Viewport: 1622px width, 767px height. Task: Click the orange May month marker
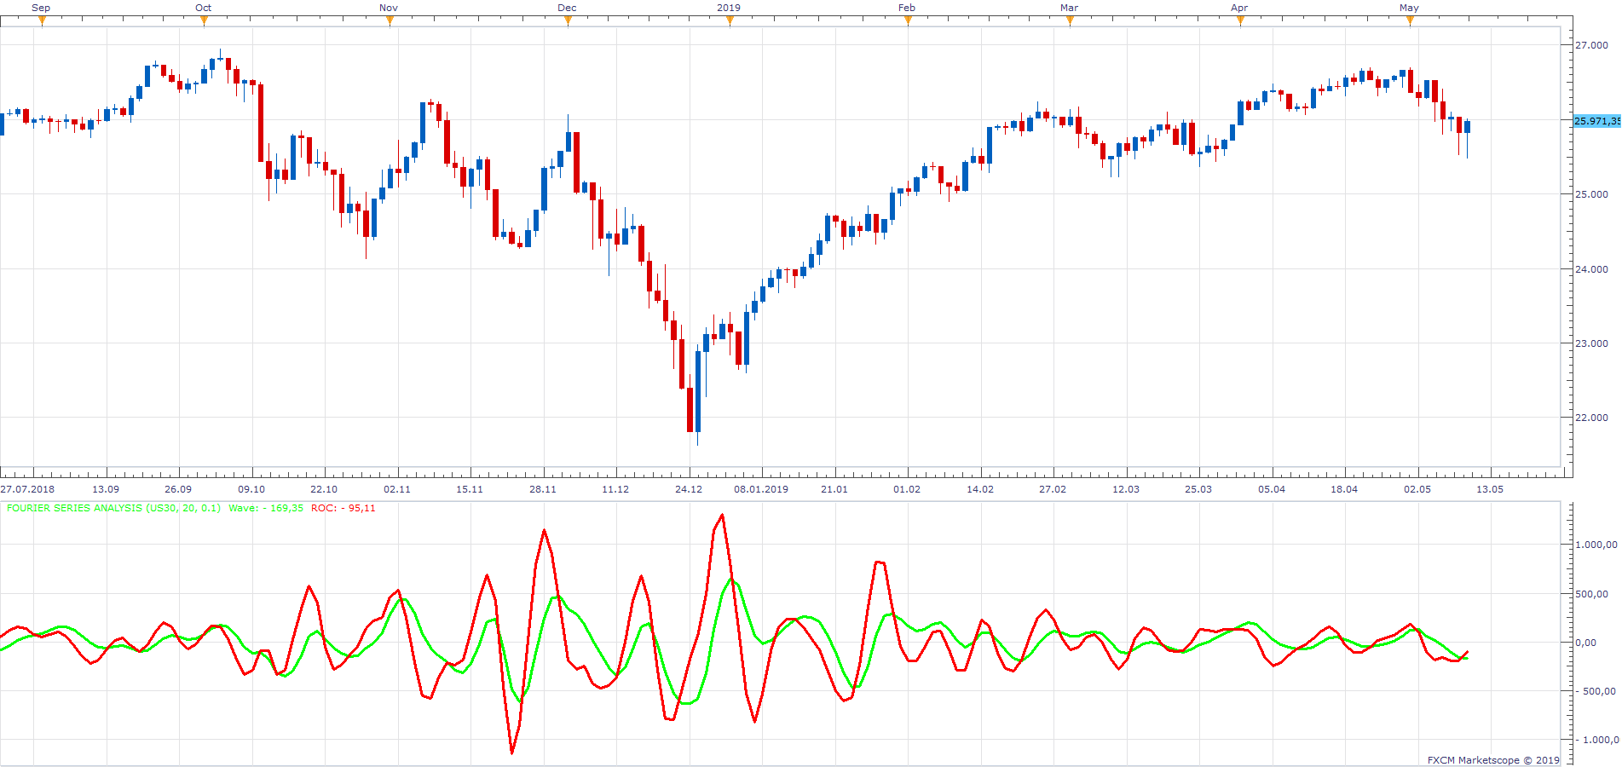(x=1410, y=21)
